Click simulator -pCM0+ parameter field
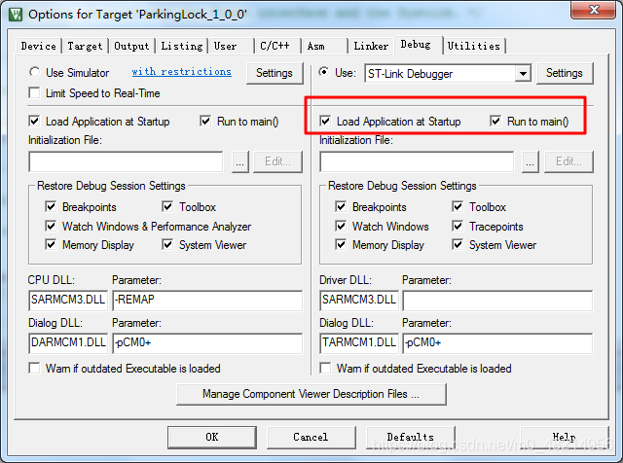Image resolution: width=623 pixels, height=463 pixels. [x=207, y=342]
